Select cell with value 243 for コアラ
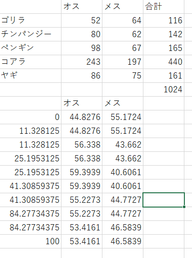The image size is (192, 258). tap(81, 62)
